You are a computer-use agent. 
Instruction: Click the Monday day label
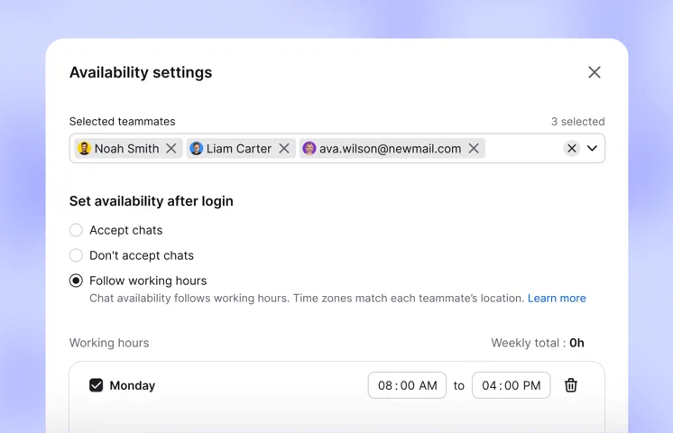(x=133, y=385)
